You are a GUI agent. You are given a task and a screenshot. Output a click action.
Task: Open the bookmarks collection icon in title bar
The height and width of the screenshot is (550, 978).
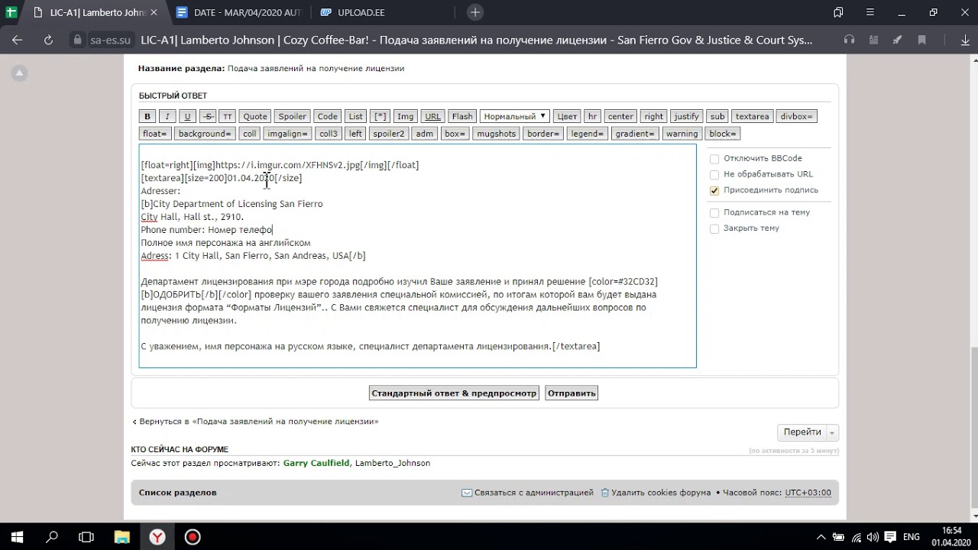click(x=838, y=12)
